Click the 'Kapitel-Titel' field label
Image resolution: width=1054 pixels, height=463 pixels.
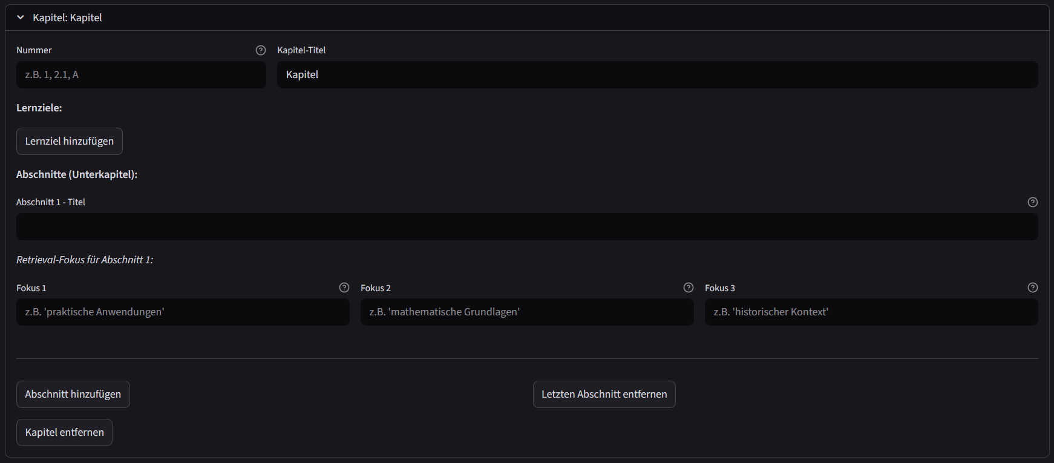click(301, 50)
